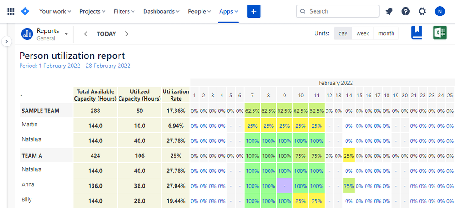
Task: Click the TODAY button
Action: (106, 34)
